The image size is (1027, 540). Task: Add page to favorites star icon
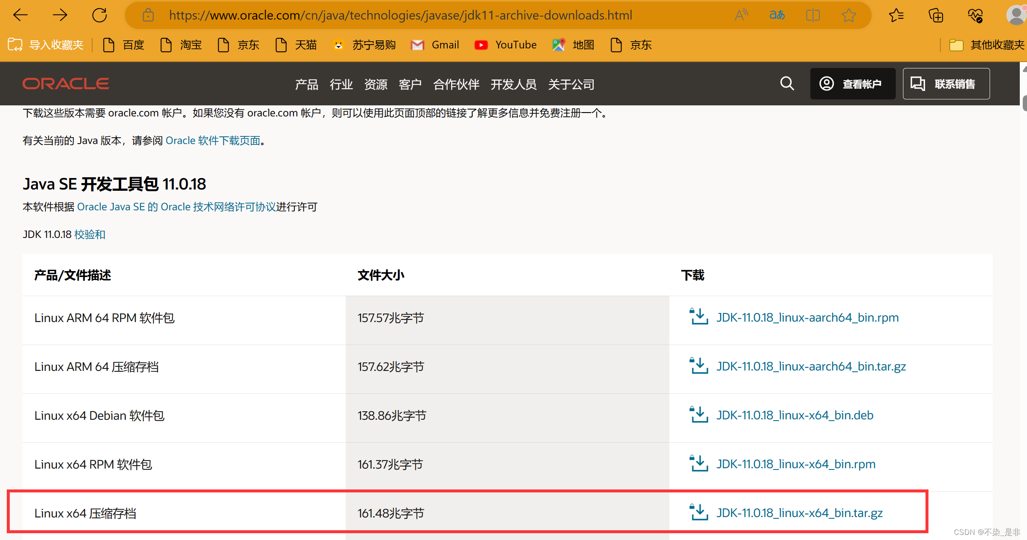click(849, 15)
